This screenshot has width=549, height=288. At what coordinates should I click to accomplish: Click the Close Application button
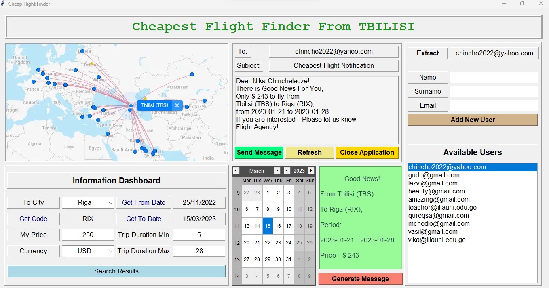pos(367,152)
